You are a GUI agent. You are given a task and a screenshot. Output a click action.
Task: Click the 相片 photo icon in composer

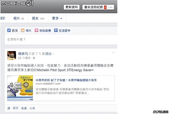tap(23, 30)
